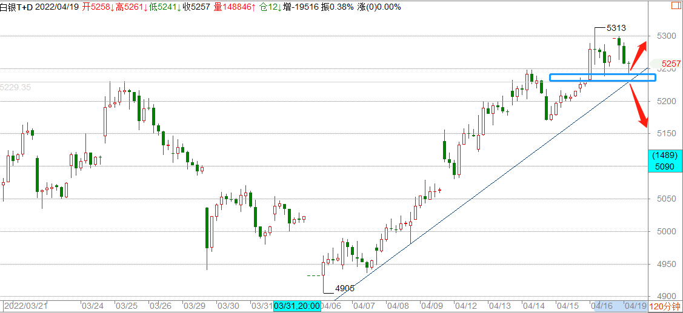Screen dimensions: 683x313
Task: Click the 03/25 date axis label
Action: (x=125, y=306)
